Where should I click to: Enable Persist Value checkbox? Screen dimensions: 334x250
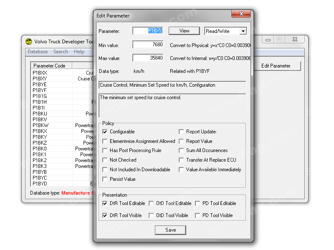[x=105, y=179]
